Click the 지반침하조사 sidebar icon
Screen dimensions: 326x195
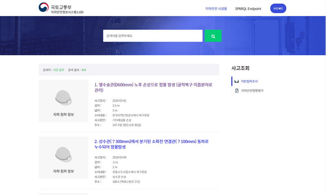236,81
